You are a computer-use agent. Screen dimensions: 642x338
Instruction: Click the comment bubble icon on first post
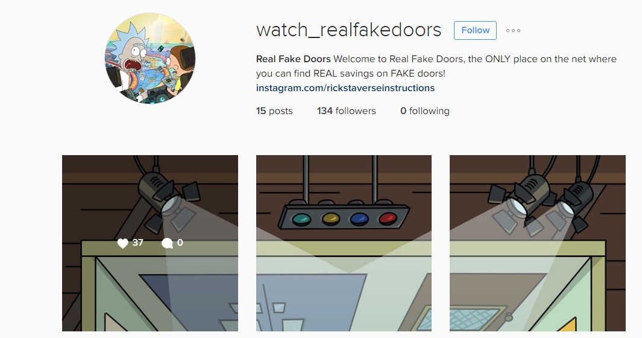click(167, 243)
